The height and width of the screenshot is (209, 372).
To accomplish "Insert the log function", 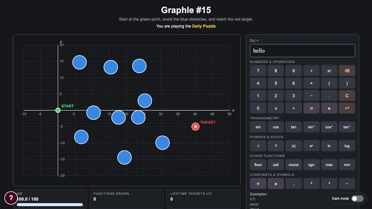I will coord(347,146).
